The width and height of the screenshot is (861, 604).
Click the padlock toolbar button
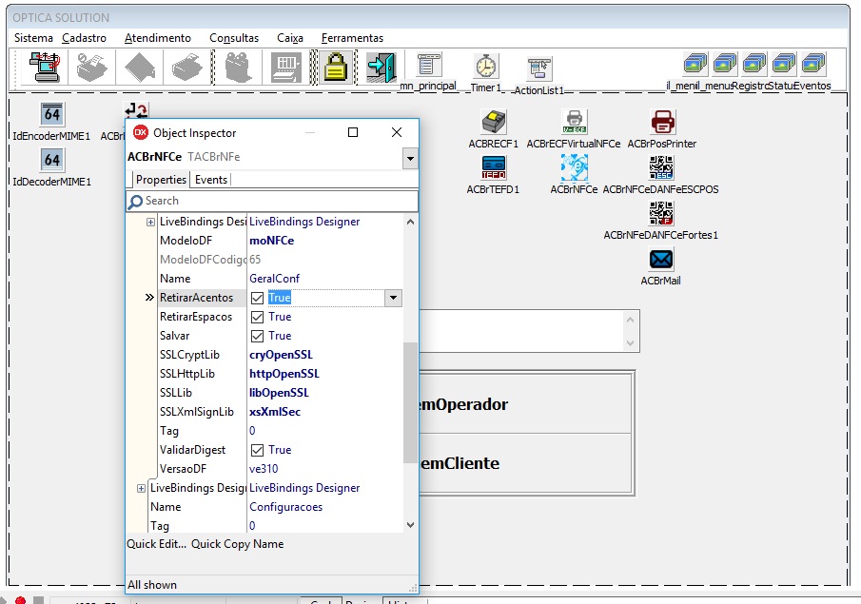[x=335, y=67]
